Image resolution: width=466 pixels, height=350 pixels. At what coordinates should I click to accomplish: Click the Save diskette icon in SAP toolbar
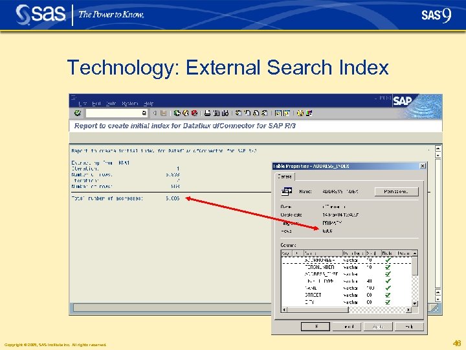[x=164, y=113]
